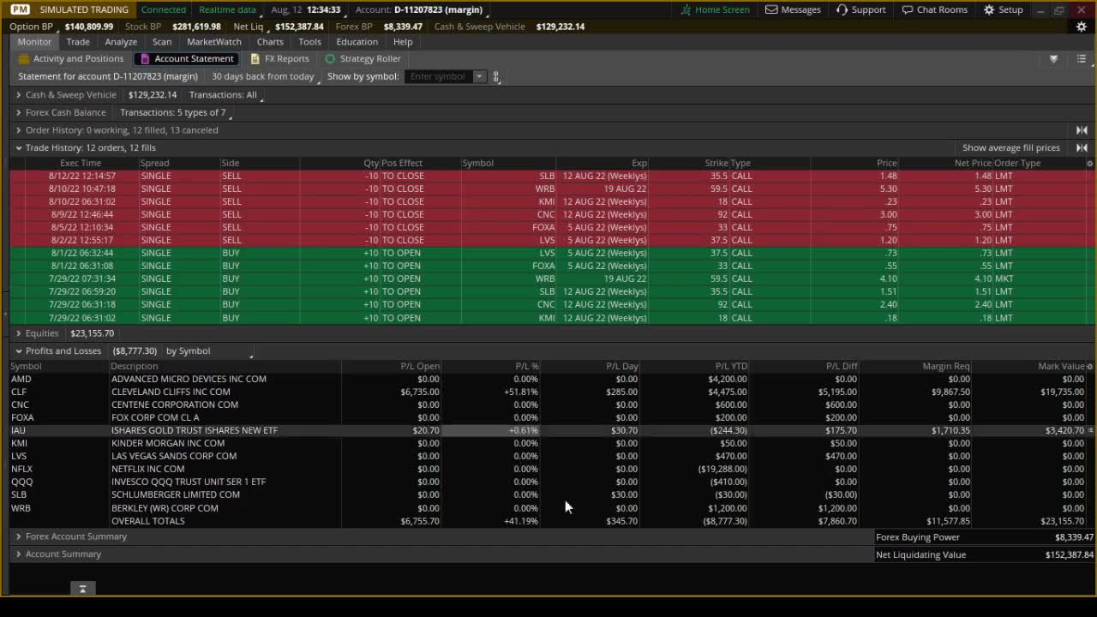Switch to the Analyze tab

click(121, 41)
